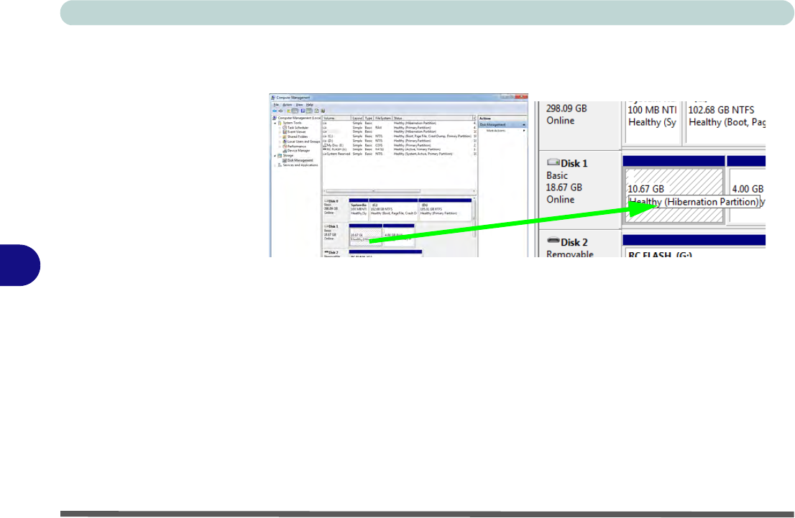The image size is (795, 518).
Task: Select the System Reserved volume row
Action: click(400, 154)
